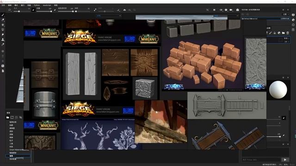Add smart material with sphere icon
The height and width of the screenshot is (166, 296).
[279, 33]
